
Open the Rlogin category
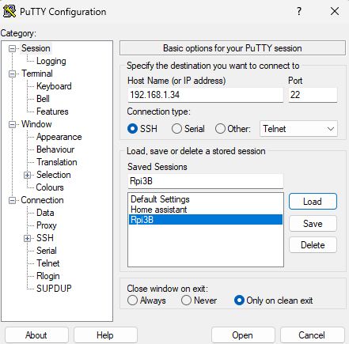(x=48, y=276)
